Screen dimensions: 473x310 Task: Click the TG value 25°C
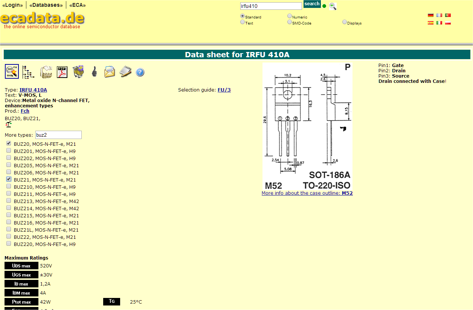[136, 302]
